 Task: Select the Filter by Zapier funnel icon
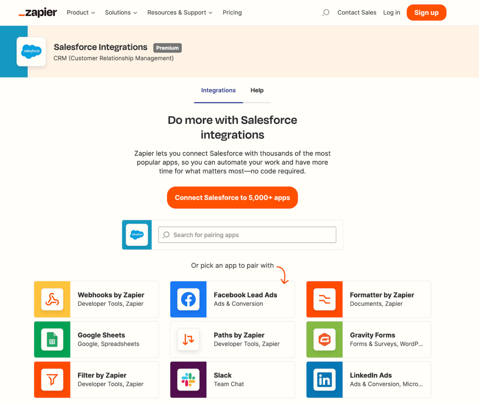point(52,380)
